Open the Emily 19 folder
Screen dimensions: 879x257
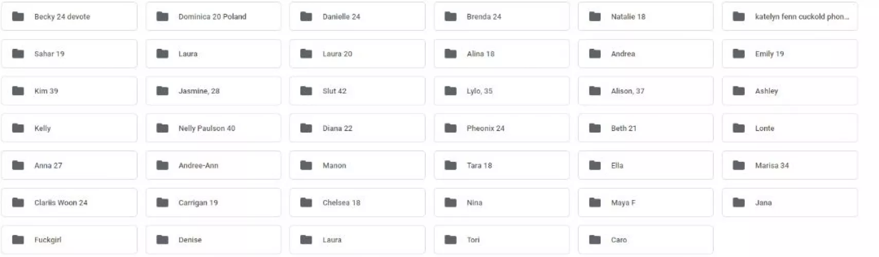click(x=790, y=53)
